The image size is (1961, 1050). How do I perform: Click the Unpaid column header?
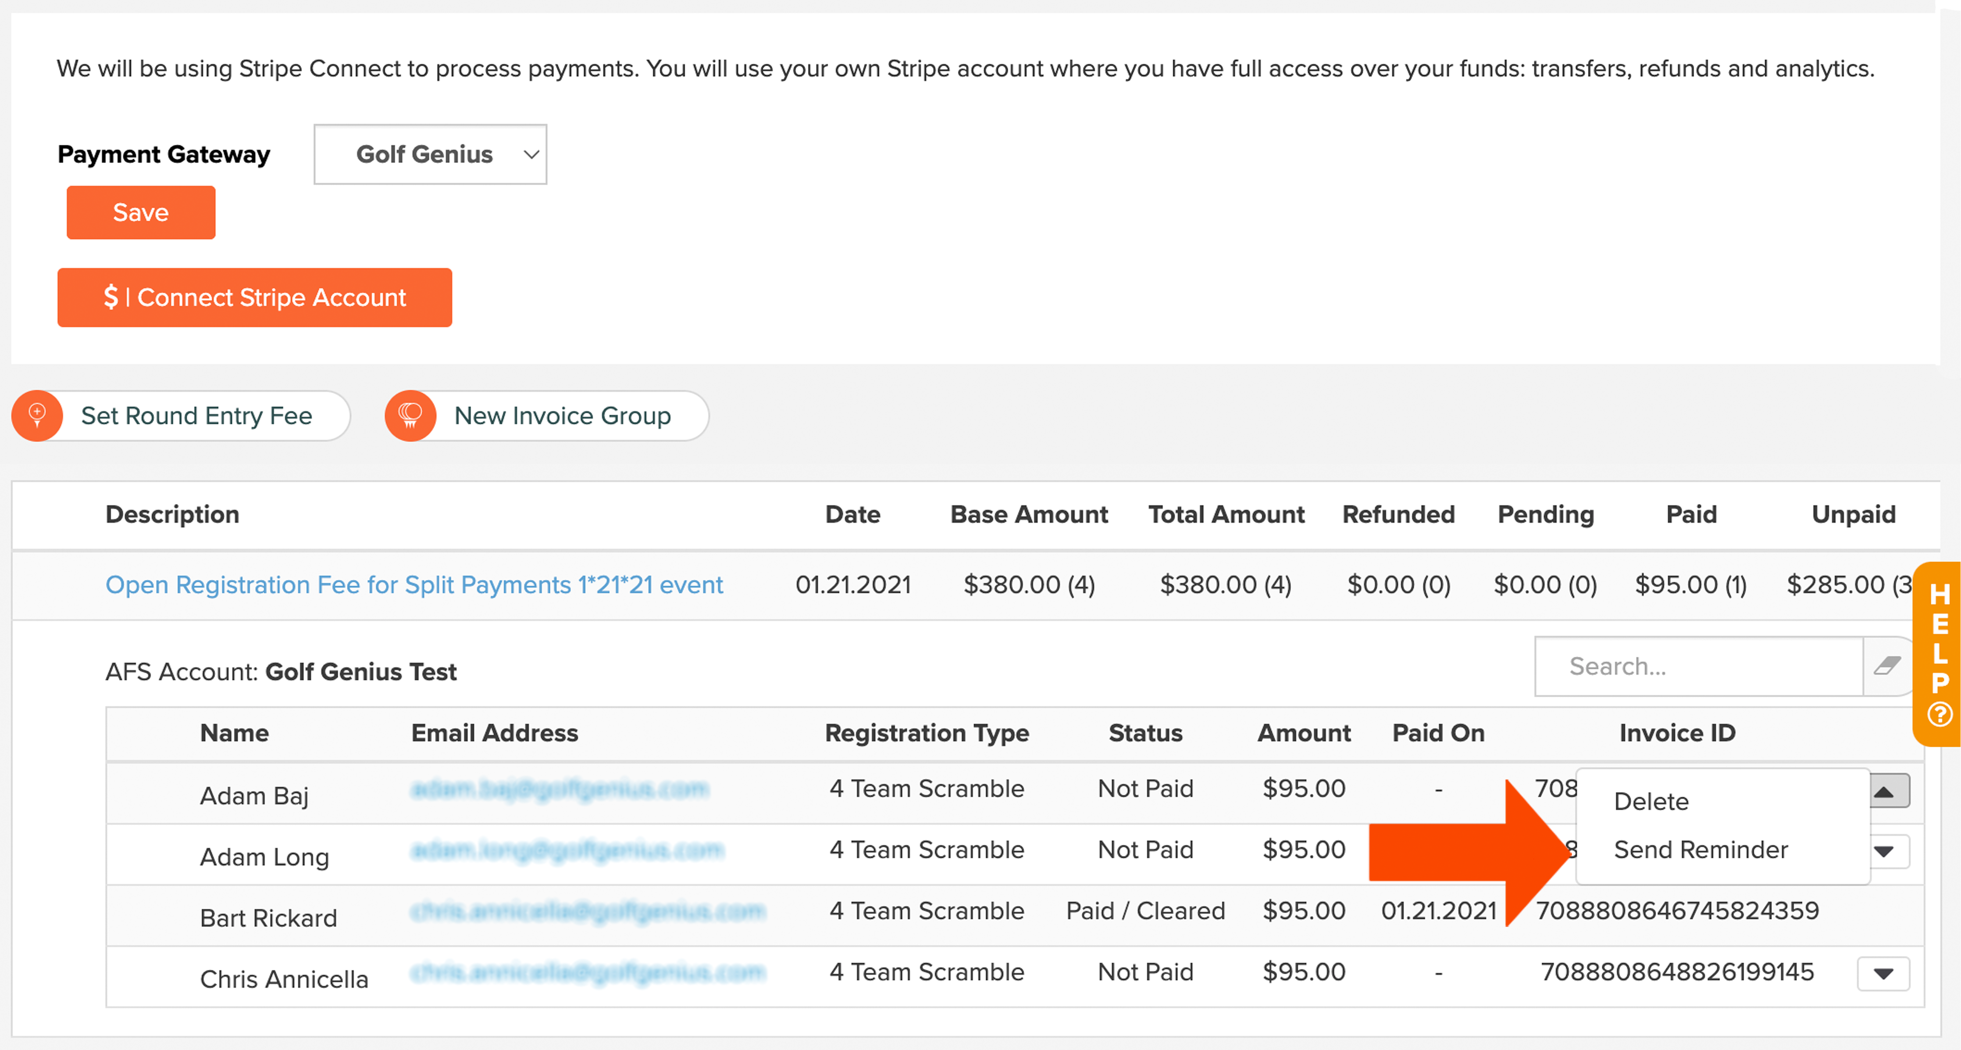[1854, 515]
